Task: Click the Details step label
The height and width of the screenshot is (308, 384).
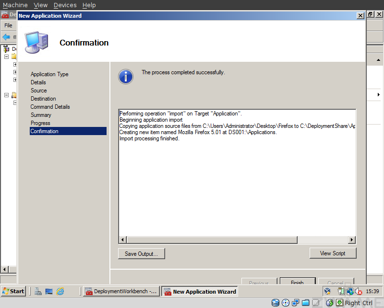Action: pos(38,82)
